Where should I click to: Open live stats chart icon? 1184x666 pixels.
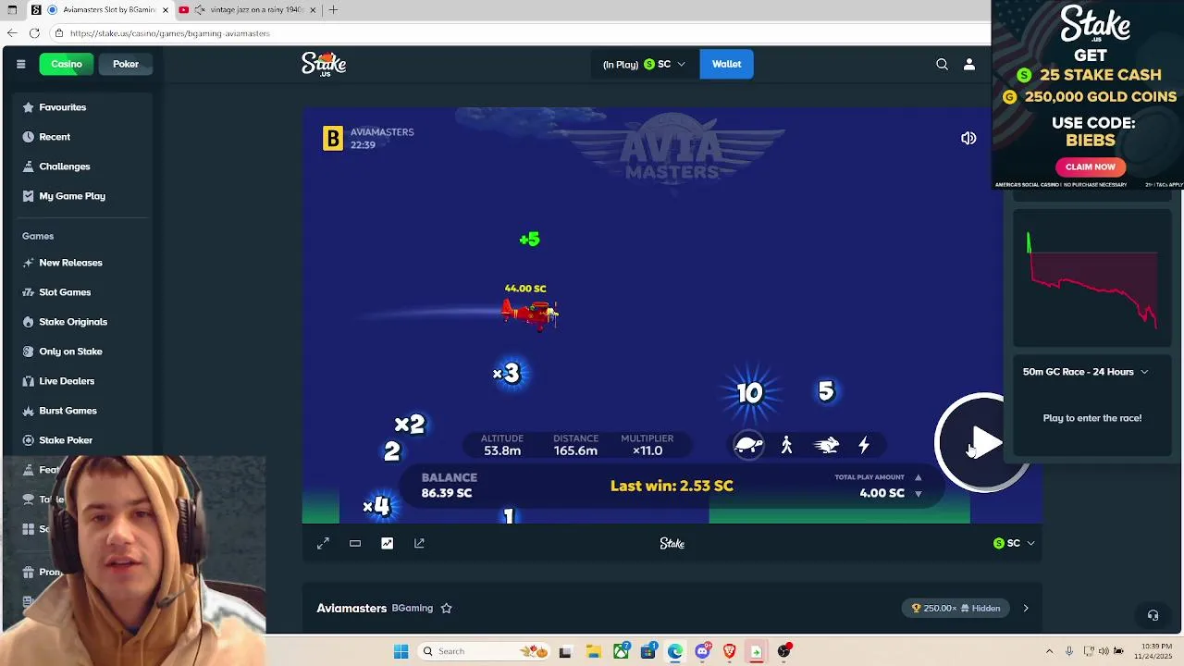click(x=387, y=543)
